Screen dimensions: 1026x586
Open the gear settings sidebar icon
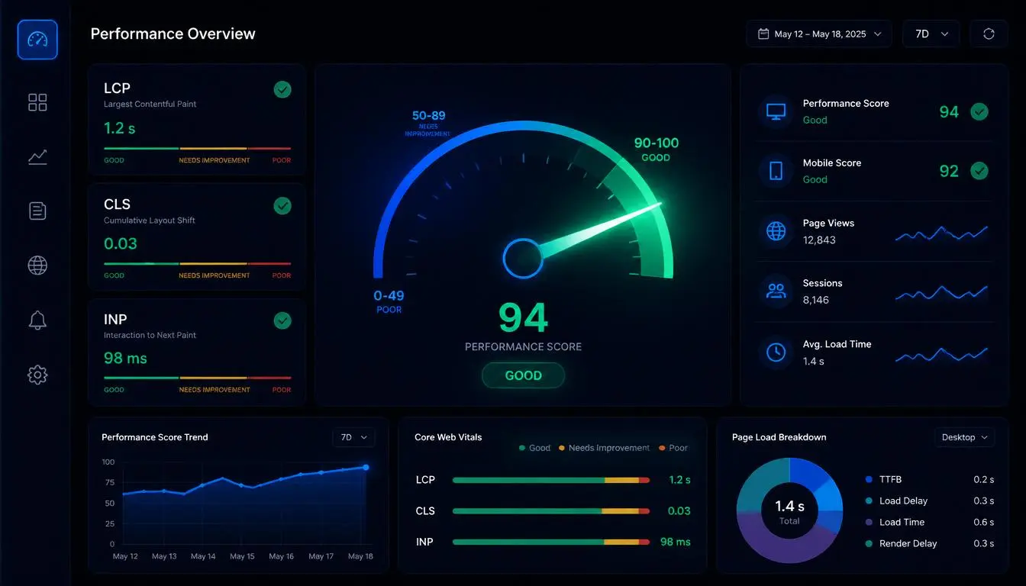coord(37,375)
